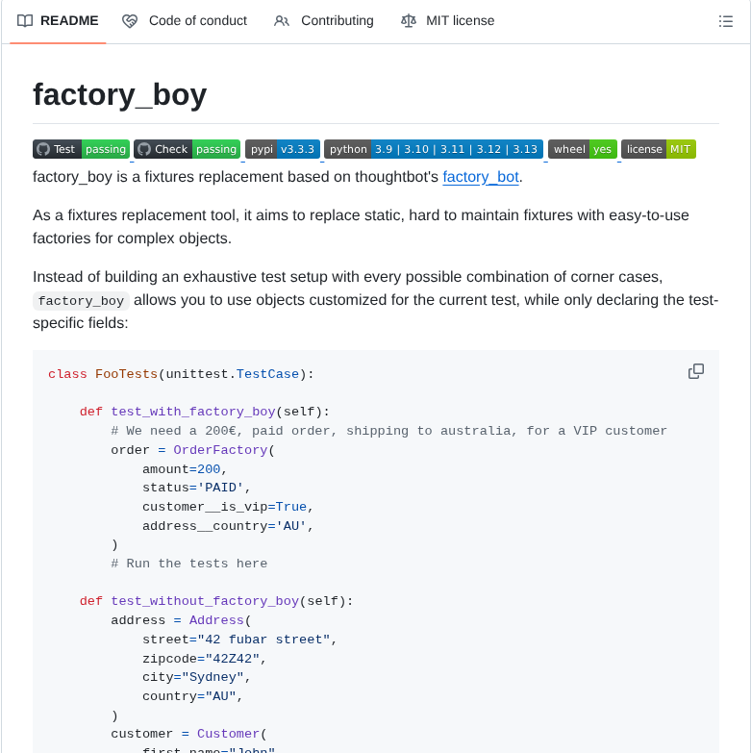Click the factory_boy heading
This screenshot has width=751, height=753.
point(119,94)
